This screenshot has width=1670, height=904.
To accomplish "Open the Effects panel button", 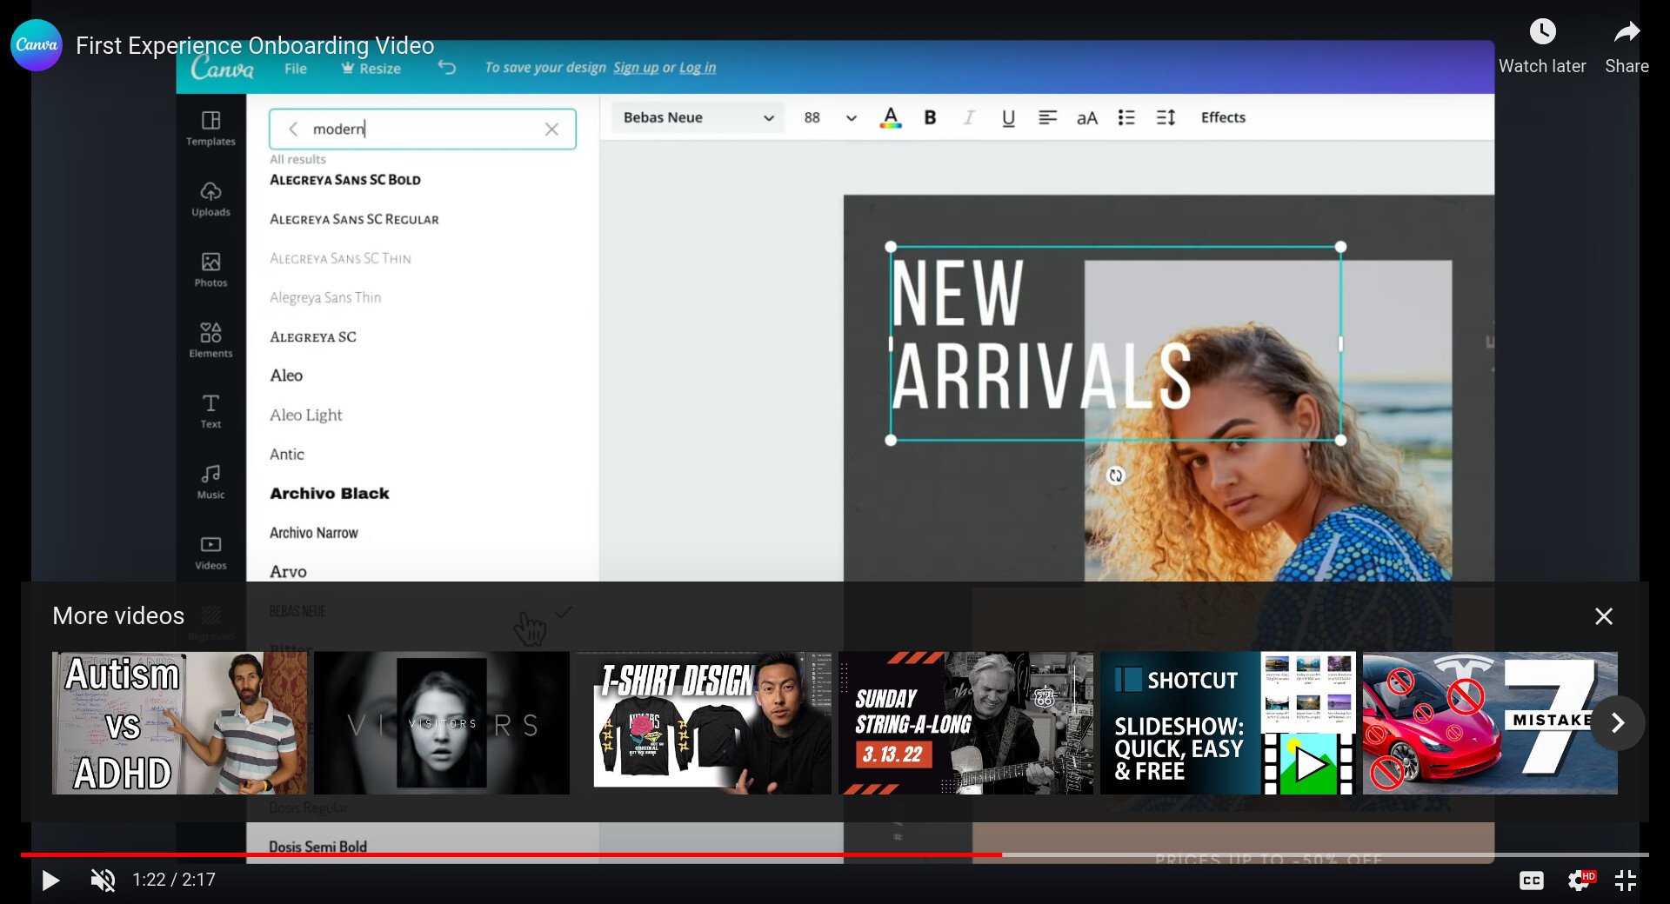I will click(1222, 117).
